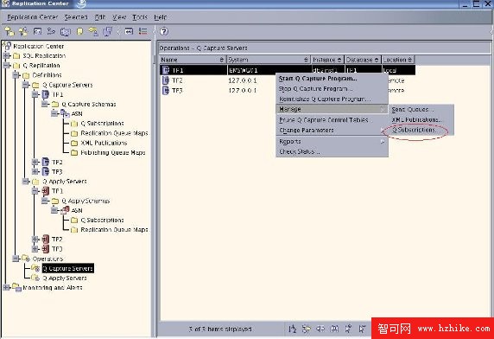Collapse the Operations tree node
This screenshot has height=339, width=494.
(x=16, y=259)
